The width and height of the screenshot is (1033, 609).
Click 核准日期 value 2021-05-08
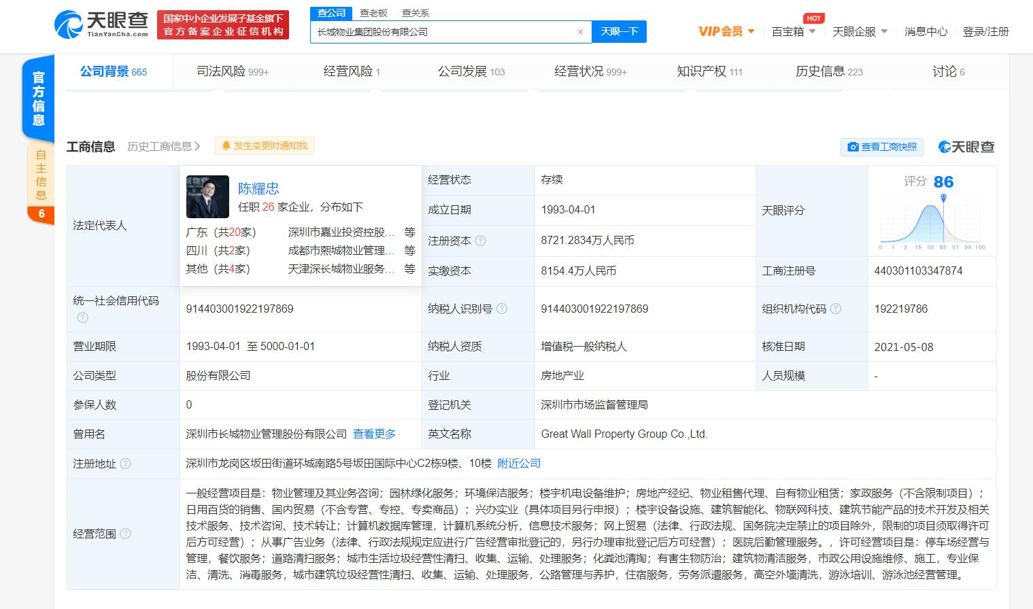[x=904, y=347]
